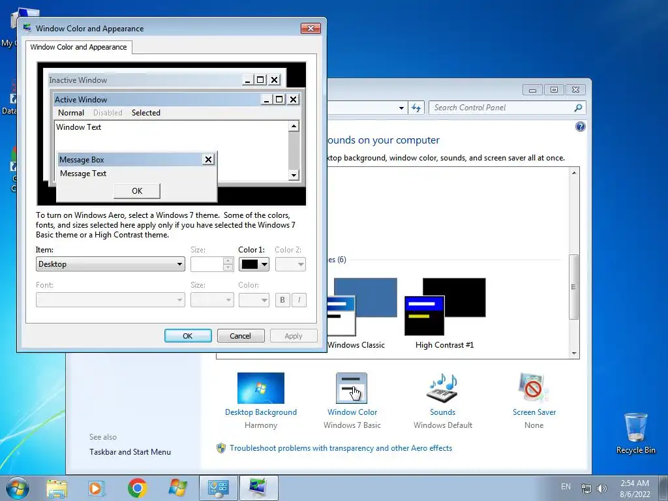Open the Font Color dropdown
This screenshot has width=668, height=501.
[x=254, y=300]
